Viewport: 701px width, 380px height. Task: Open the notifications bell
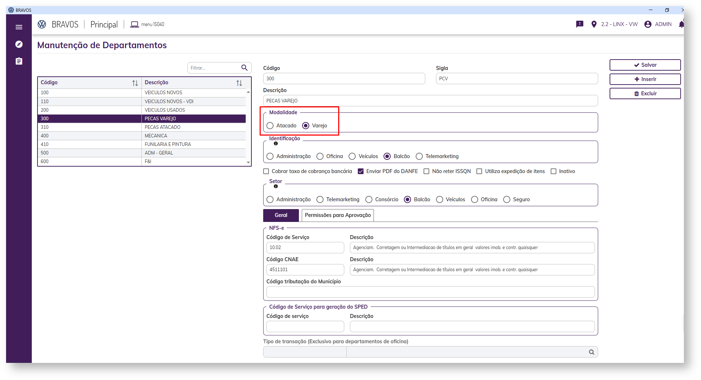[681, 24]
